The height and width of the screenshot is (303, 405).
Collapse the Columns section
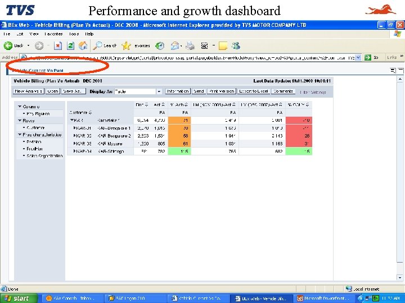[x=20, y=107]
